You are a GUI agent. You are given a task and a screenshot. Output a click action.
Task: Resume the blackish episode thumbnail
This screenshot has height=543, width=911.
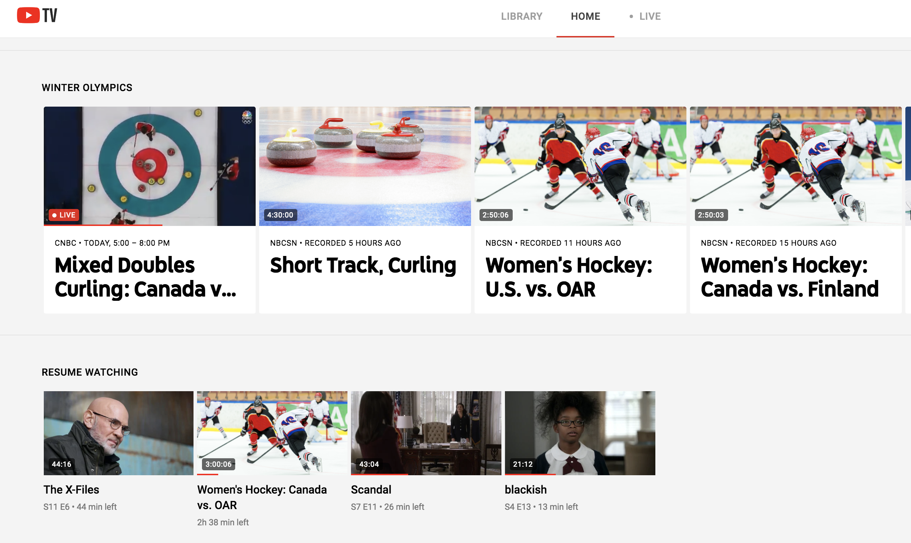[x=580, y=433]
